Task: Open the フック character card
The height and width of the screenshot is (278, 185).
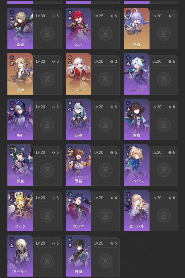Action: [x=20, y=210]
